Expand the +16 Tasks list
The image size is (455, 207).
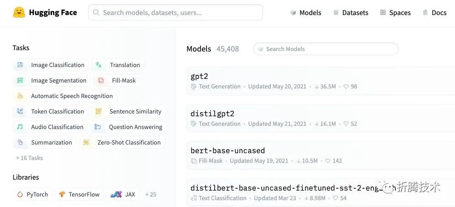pyautogui.click(x=29, y=158)
